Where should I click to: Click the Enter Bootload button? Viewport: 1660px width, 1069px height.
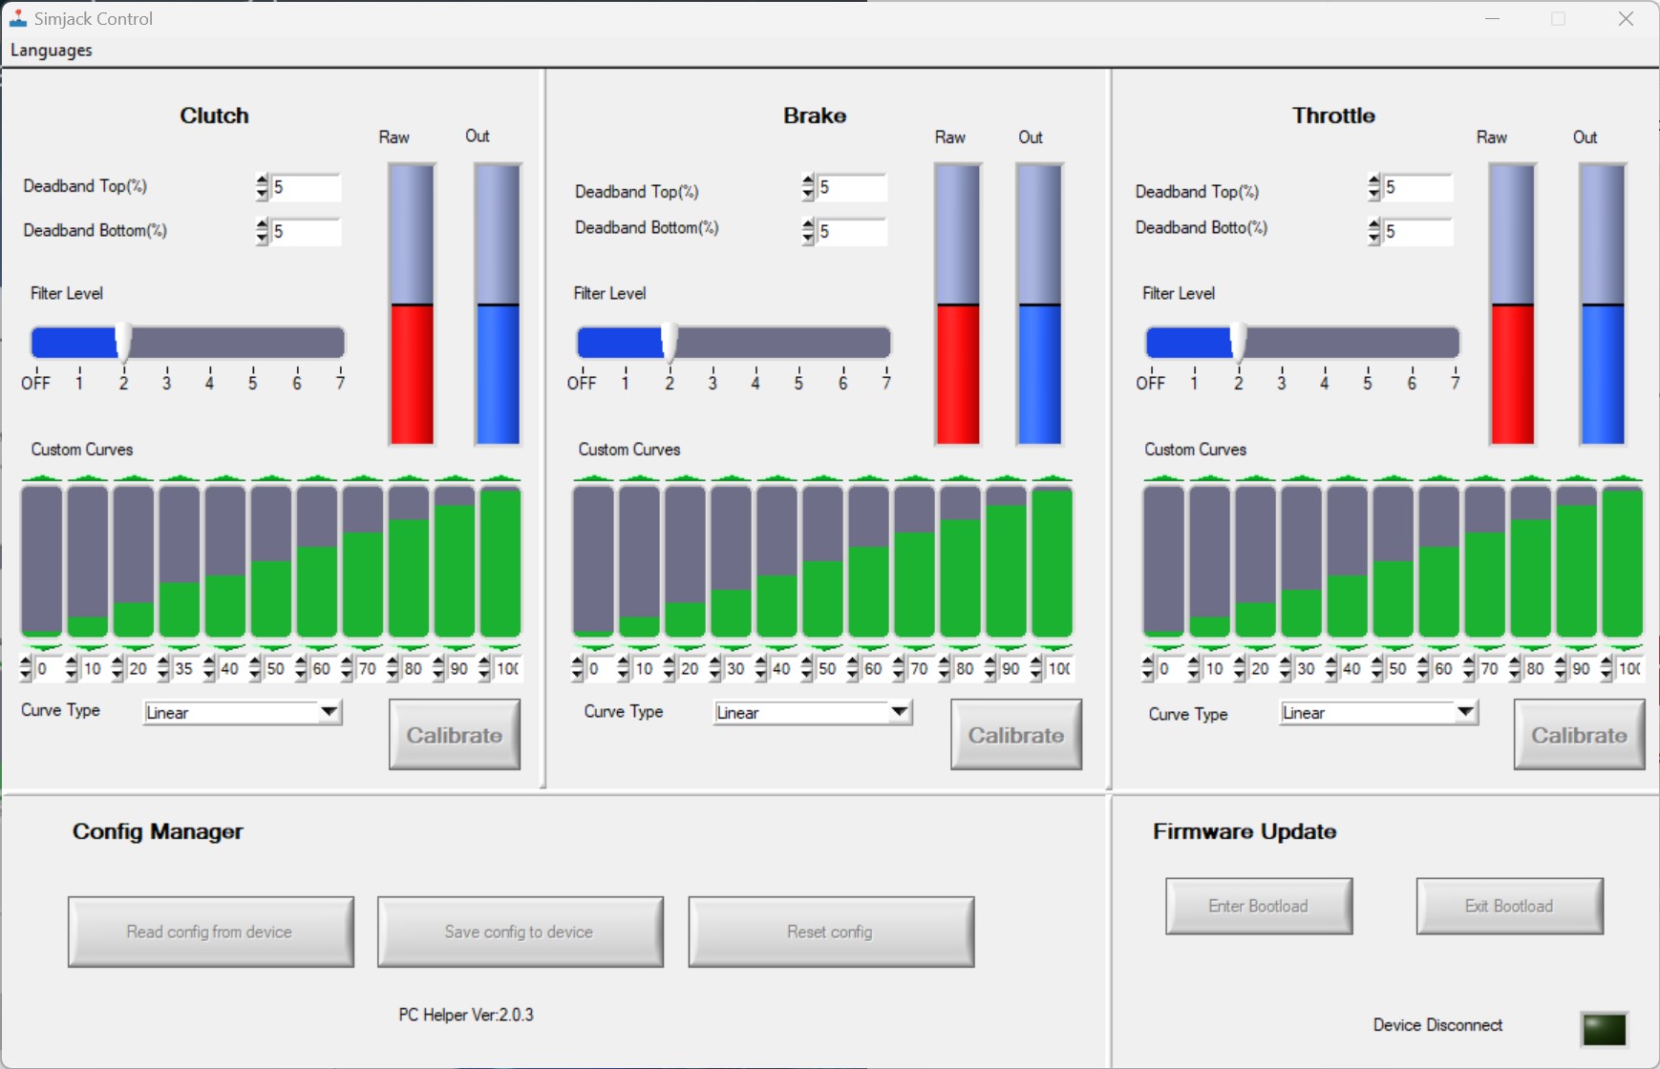(1258, 906)
